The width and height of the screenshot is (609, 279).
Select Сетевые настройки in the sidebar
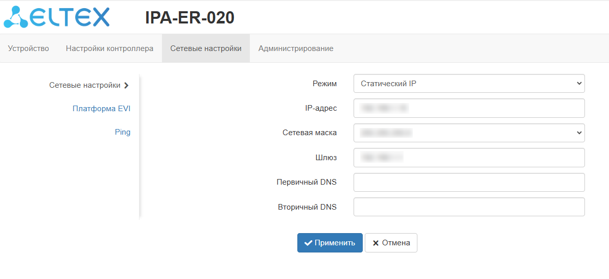[x=85, y=85]
